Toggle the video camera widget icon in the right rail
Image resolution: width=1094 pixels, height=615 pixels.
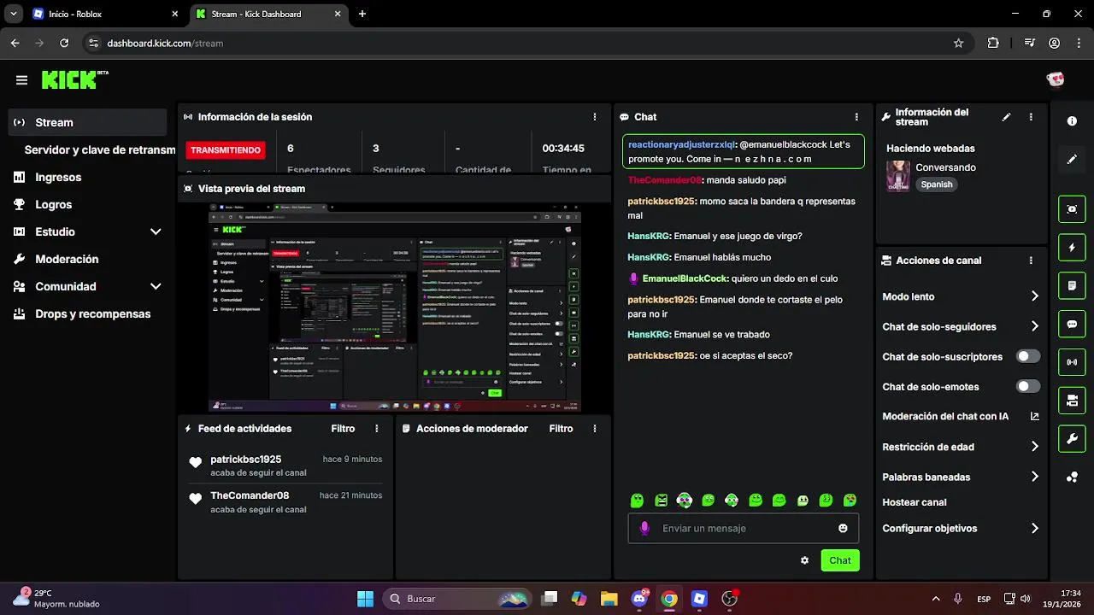(x=1072, y=400)
